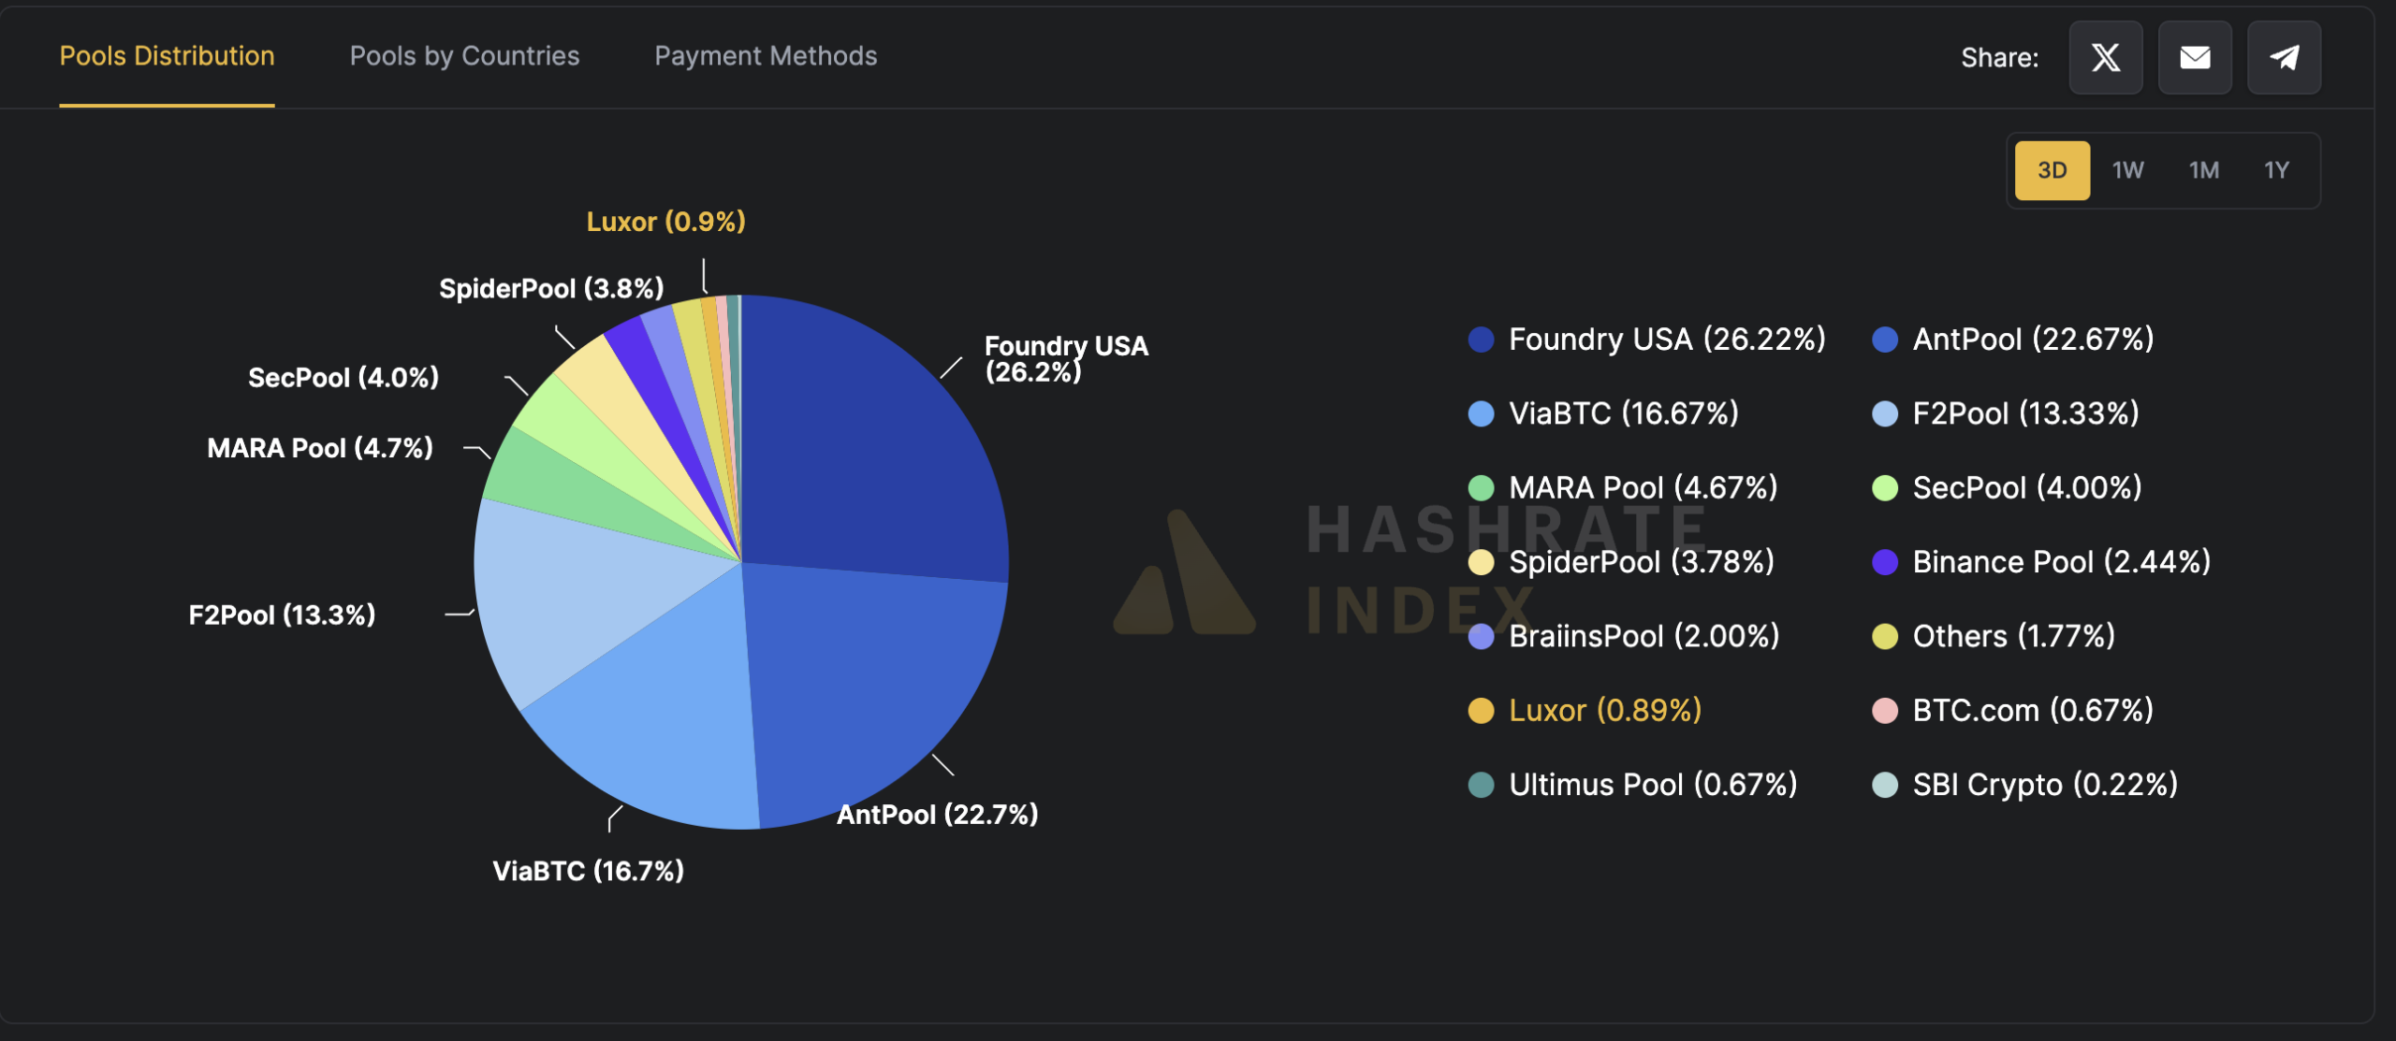Select the 1W time range button

(x=2128, y=169)
